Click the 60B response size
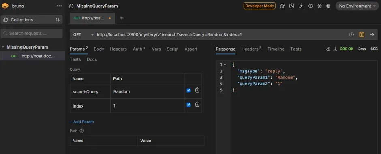Image resolution: width=381 pixels, height=154 pixels. coord(374,49)
